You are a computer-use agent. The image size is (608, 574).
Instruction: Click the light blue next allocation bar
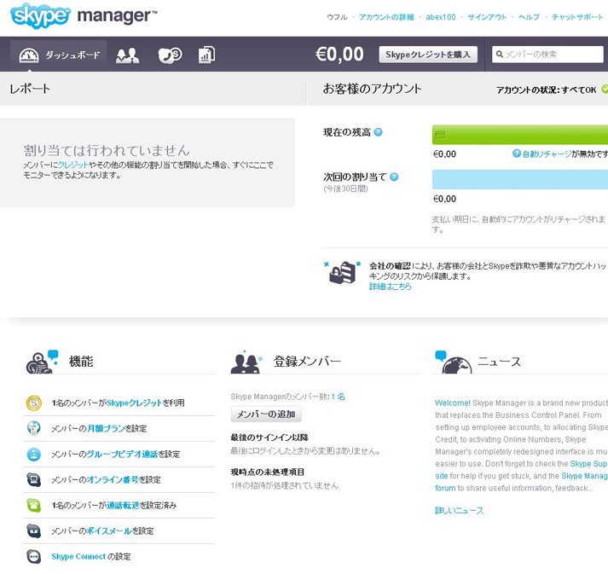(520, 179)
